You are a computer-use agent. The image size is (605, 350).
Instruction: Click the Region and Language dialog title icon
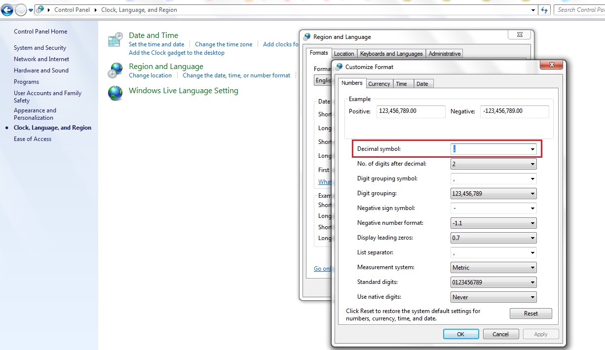pyautogui.click(x=307, y=36)
